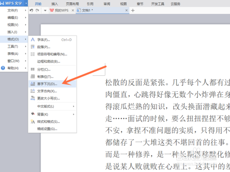Open the 文件(F) menu
230x172 pixels.
14,11
